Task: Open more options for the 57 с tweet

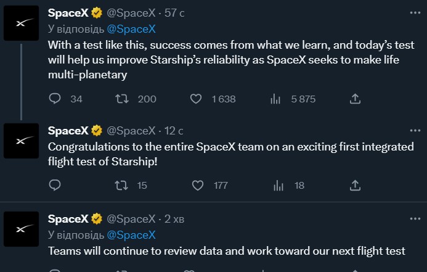Action: tap(415, 13)
